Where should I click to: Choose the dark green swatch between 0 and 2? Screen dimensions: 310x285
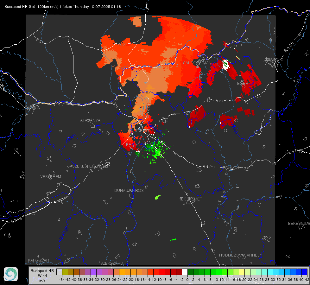(x=190, y=272)
